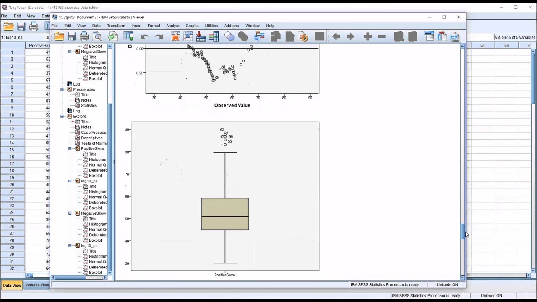This screenshot has height=302, width=537.
Task: Collapse the NegativeSkew branch above log10_ns
Action: (x=70, y=213)
